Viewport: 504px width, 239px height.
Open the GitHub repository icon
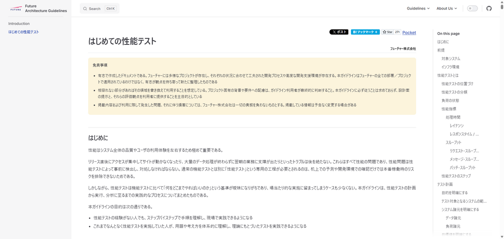(x=489, y=8)
